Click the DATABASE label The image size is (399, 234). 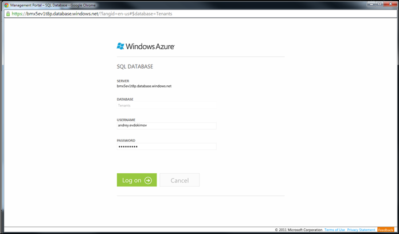tap(125, 99)
